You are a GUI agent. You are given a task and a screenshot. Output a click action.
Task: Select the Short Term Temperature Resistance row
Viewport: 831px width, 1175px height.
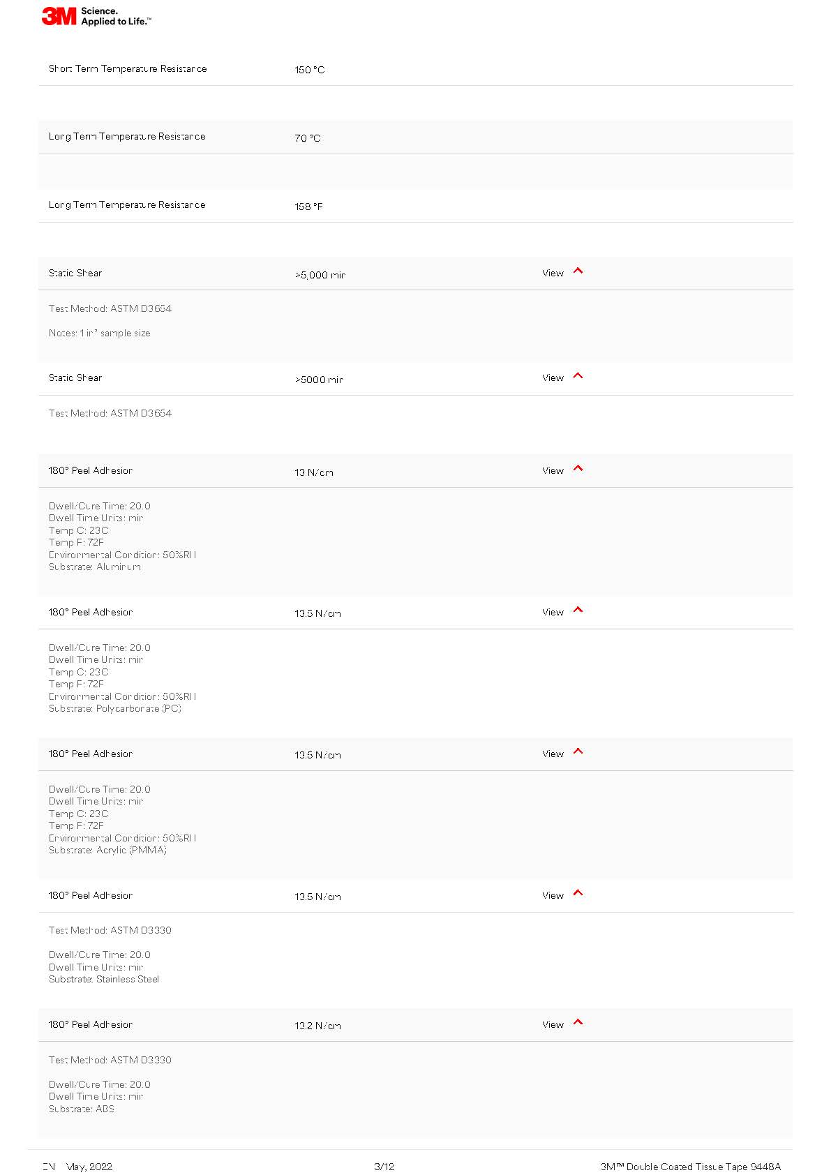coord(416,69)
